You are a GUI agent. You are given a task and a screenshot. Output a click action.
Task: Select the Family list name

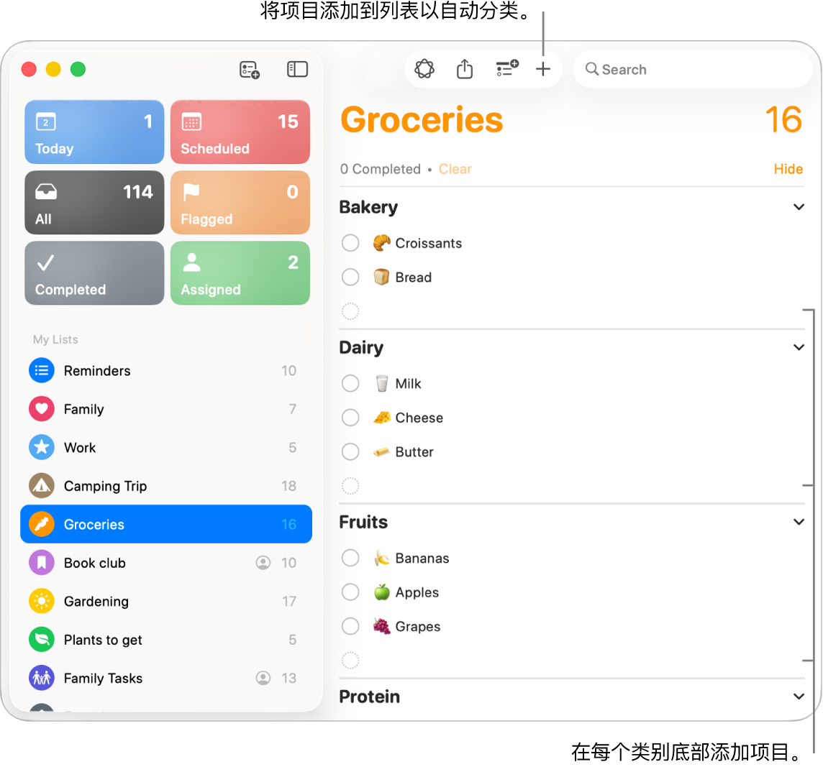(84, 409)
